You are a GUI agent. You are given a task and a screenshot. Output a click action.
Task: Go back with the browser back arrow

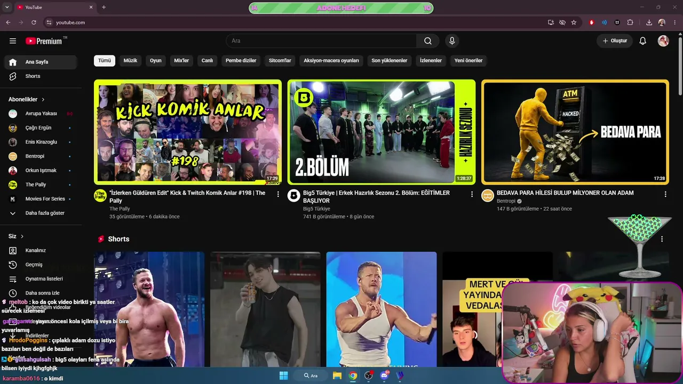pos(8,22)
